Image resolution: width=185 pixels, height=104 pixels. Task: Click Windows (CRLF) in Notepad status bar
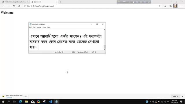(83, 52)
